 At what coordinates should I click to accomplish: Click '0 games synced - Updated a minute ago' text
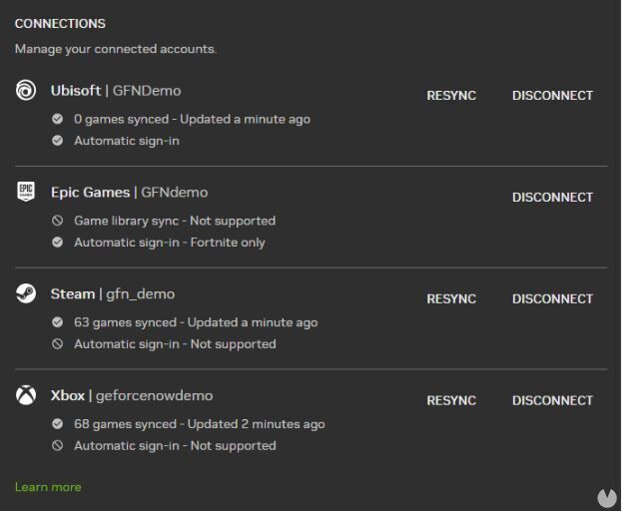coord(192,120)
